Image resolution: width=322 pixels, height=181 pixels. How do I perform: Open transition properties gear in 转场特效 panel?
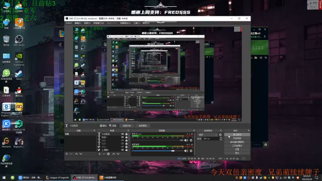click(220, 135)
